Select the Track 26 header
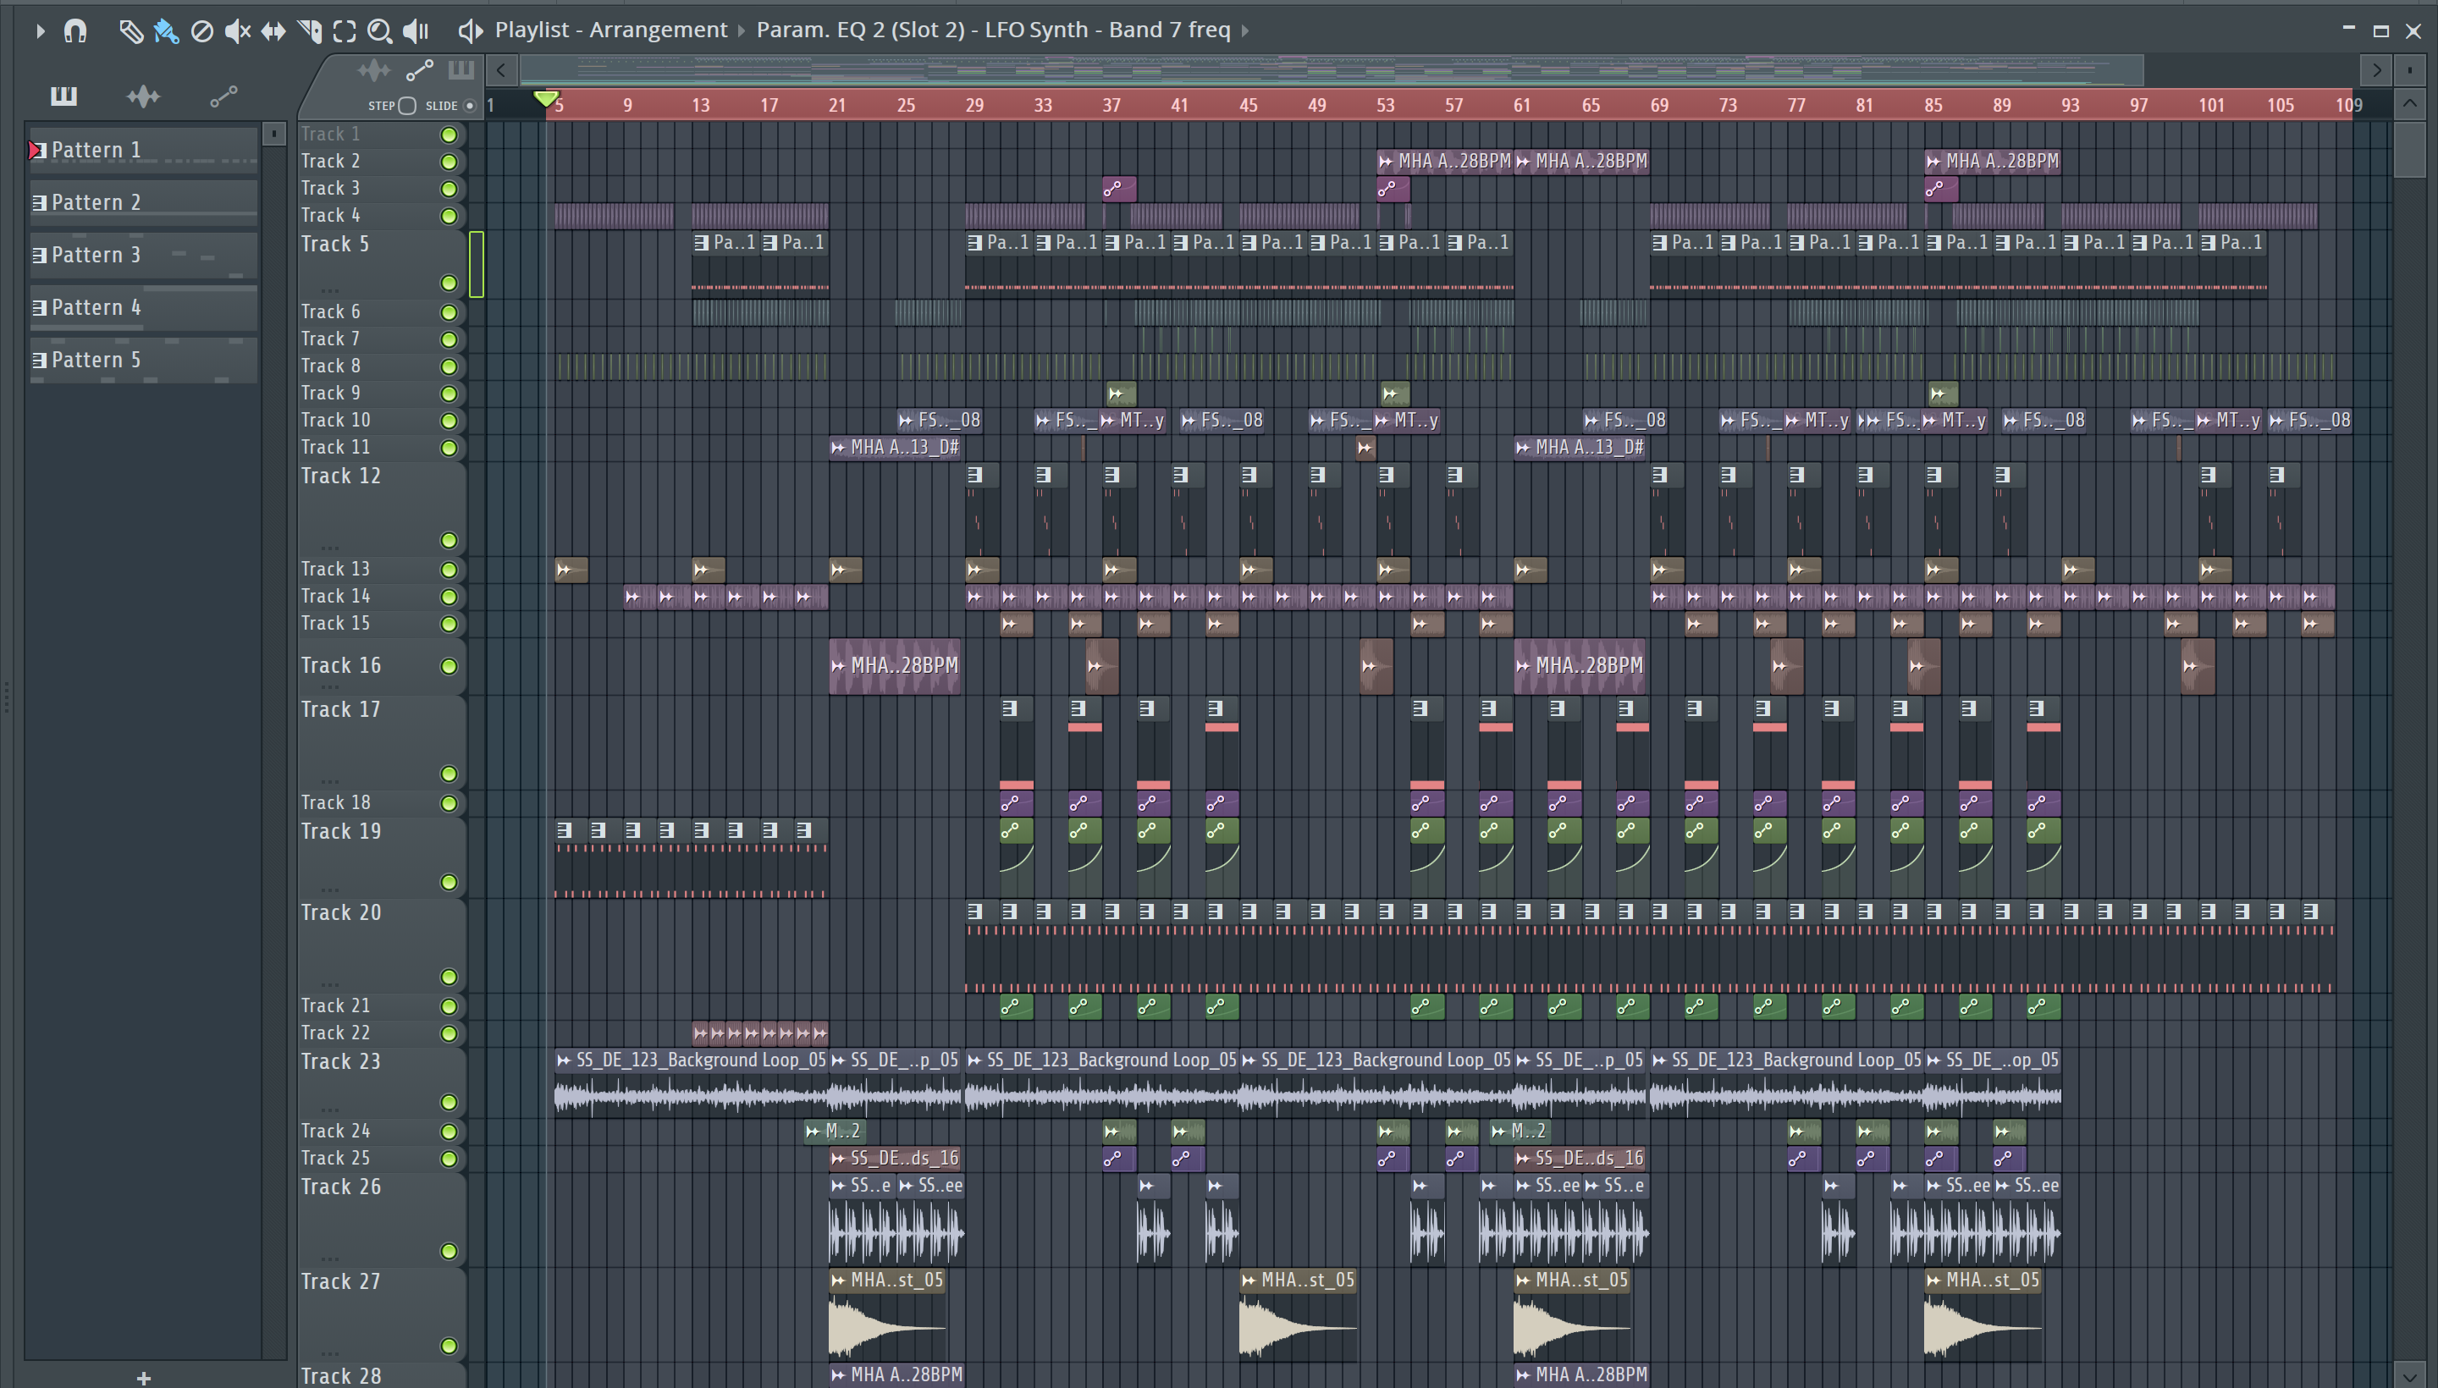The width and height of the screenshot is (2438, 1388). pos(382,1220)
